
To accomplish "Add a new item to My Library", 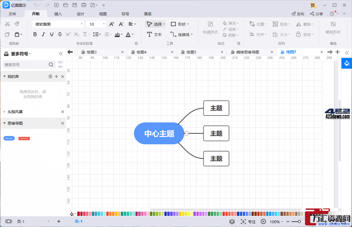I will pyautogui.click(x=56, y=76).
